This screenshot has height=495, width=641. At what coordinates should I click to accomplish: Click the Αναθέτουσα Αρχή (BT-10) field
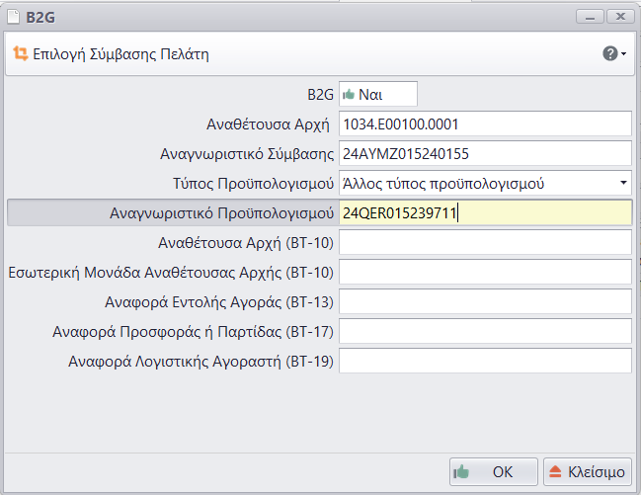tap(484, 242)
